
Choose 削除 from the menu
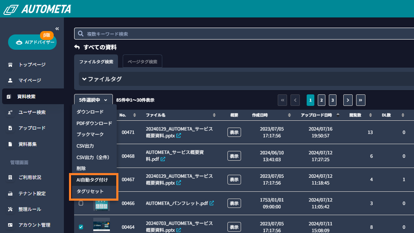[x=81, y=168]
